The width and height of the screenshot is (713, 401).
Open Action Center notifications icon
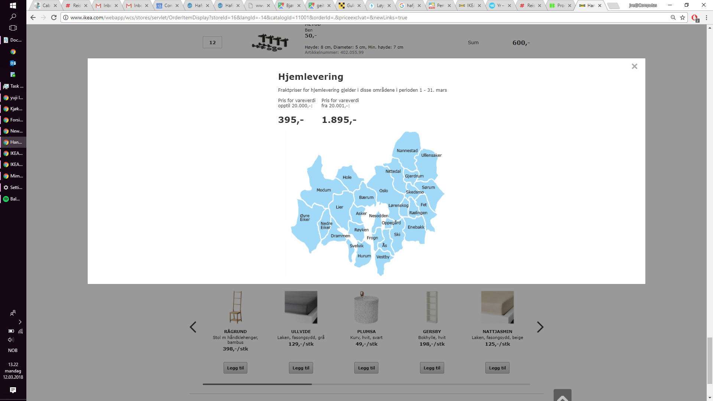13,390
